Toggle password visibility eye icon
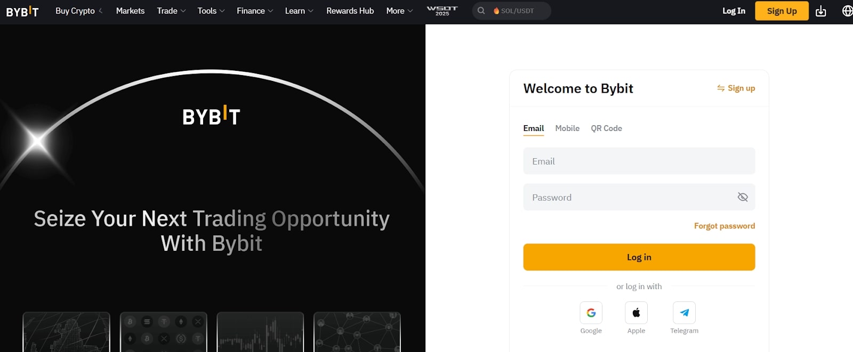Screen dimensions: 853x352 pos(742,198)
